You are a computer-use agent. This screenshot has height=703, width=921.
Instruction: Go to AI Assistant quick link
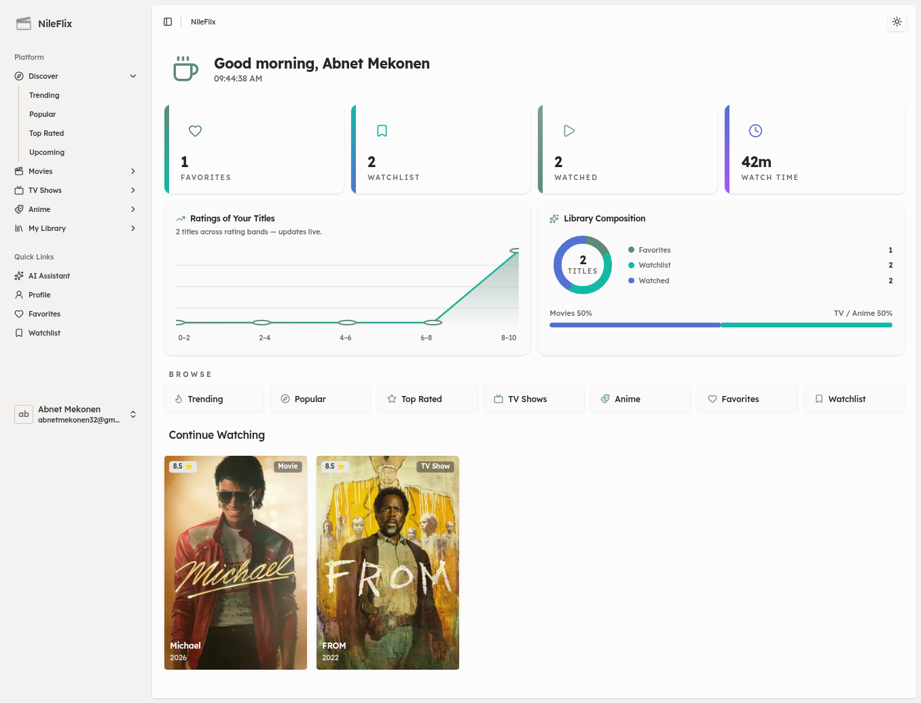coord(76,276)
